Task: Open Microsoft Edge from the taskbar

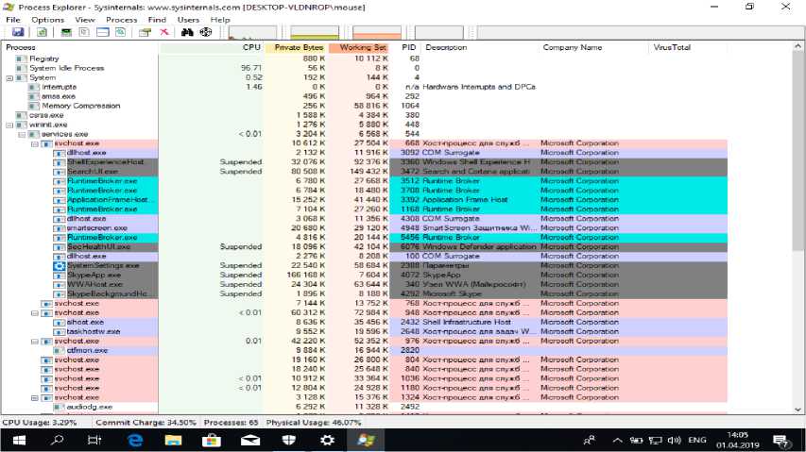Action: [x=134, y=440]
